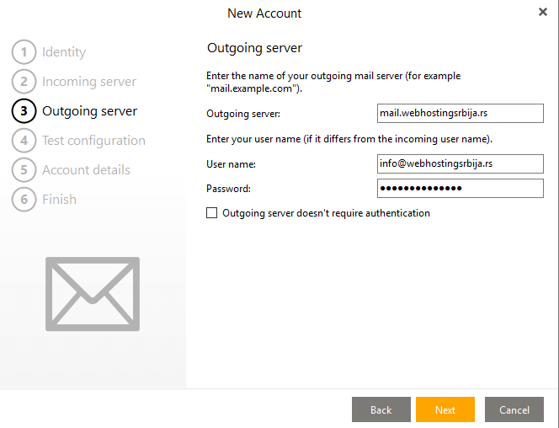The image size is (559, 428).
Task: Go to Next step with orange button
Action: pyautogui.click(x=445, y=409)
